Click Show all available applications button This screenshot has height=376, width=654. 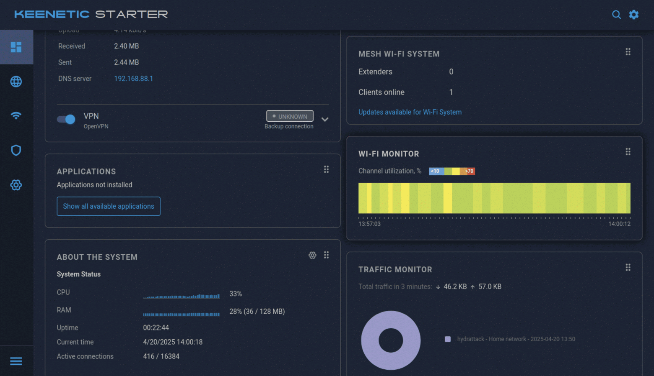click(109, 206)
